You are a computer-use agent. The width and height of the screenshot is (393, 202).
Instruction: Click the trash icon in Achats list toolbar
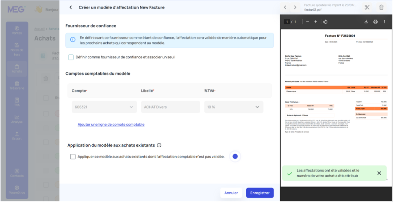(46, 79)
